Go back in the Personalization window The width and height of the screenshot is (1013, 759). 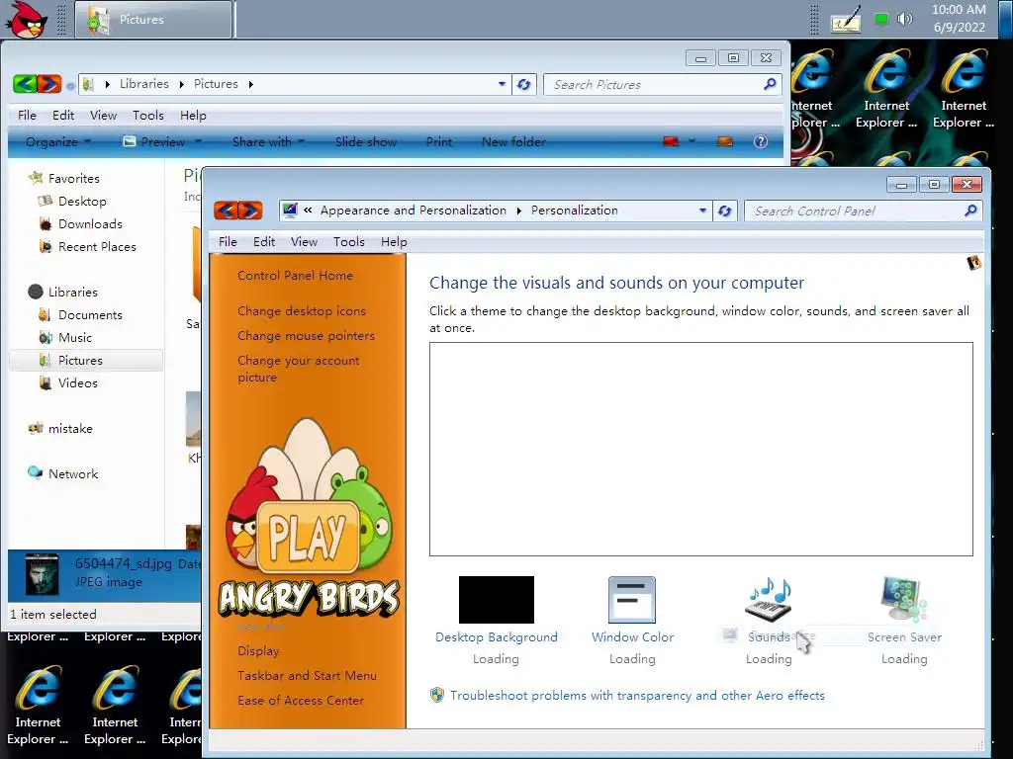(226, 211)
